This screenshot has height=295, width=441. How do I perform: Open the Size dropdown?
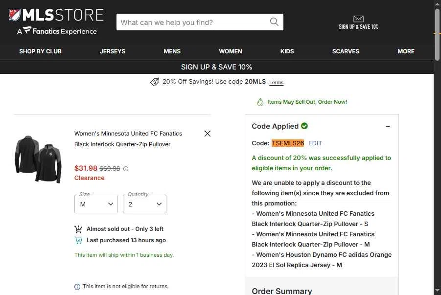96,204
